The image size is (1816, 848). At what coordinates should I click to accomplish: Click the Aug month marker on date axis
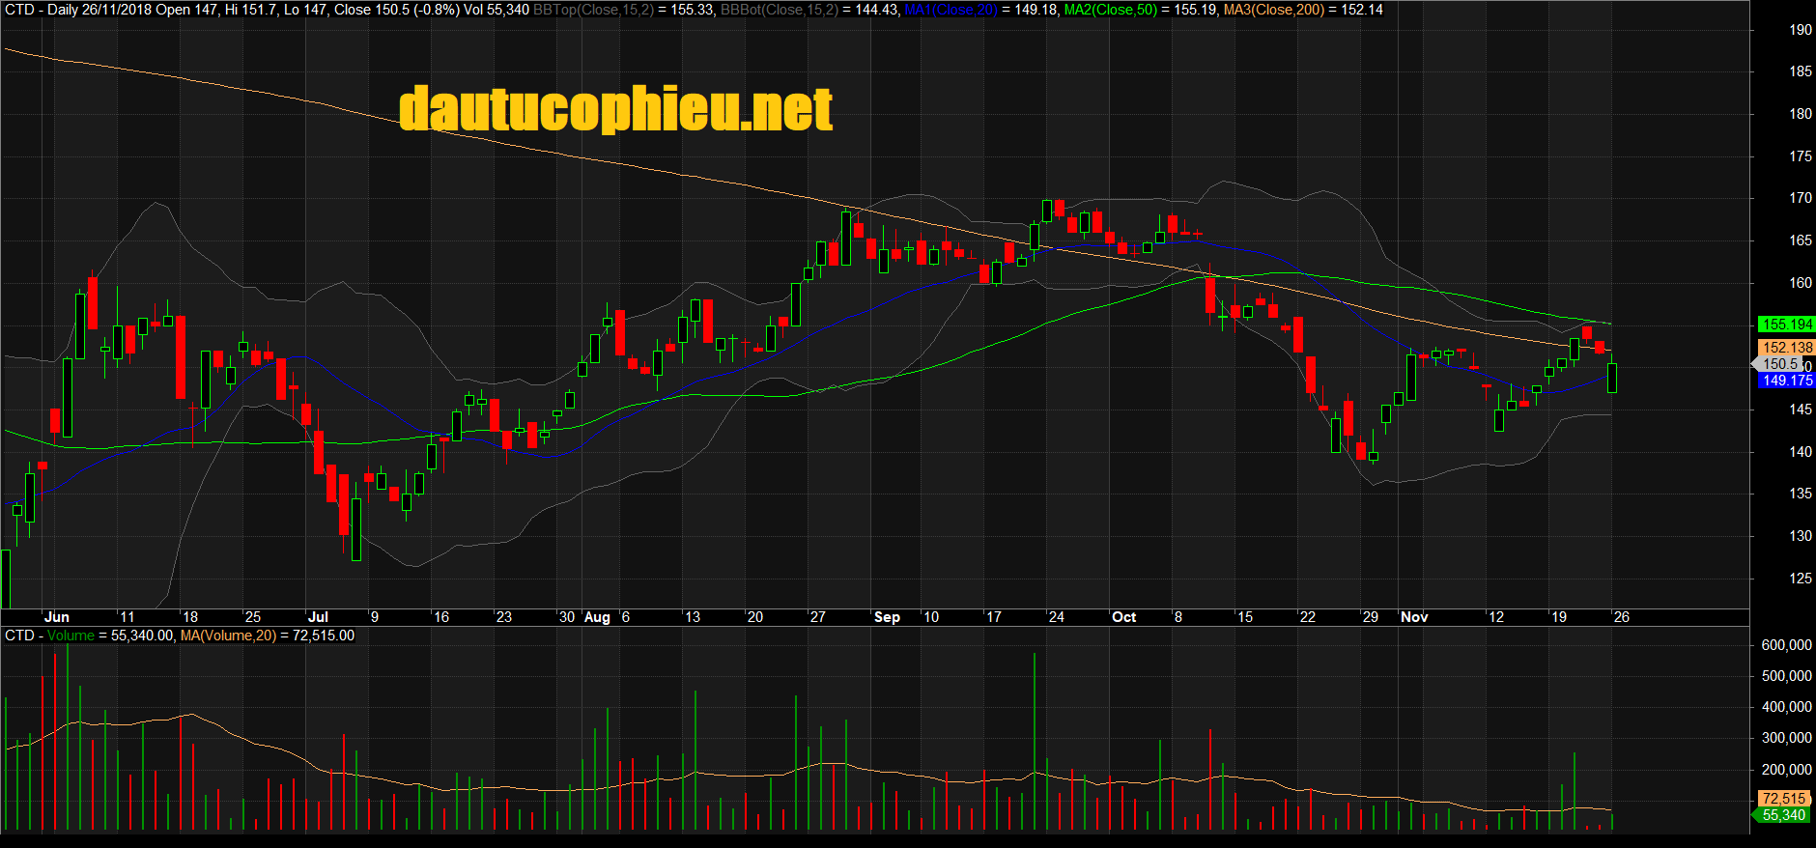point(597,617)
